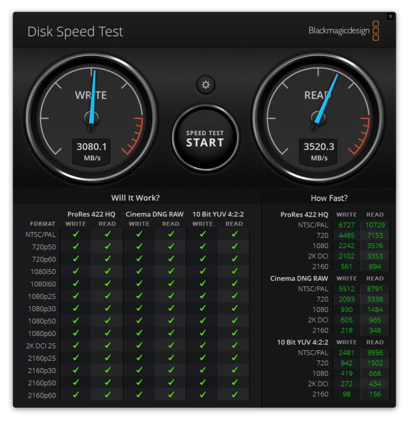Click ProRes 422 HQ read checkmark for 720p50
This screenshot has width=409, height=422.
coord(108,246)
